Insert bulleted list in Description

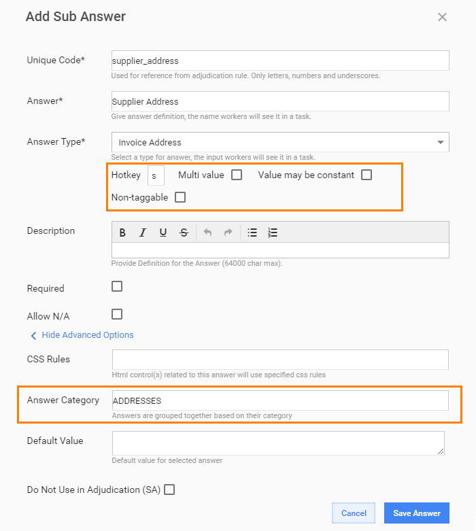(x=252, y=233)
